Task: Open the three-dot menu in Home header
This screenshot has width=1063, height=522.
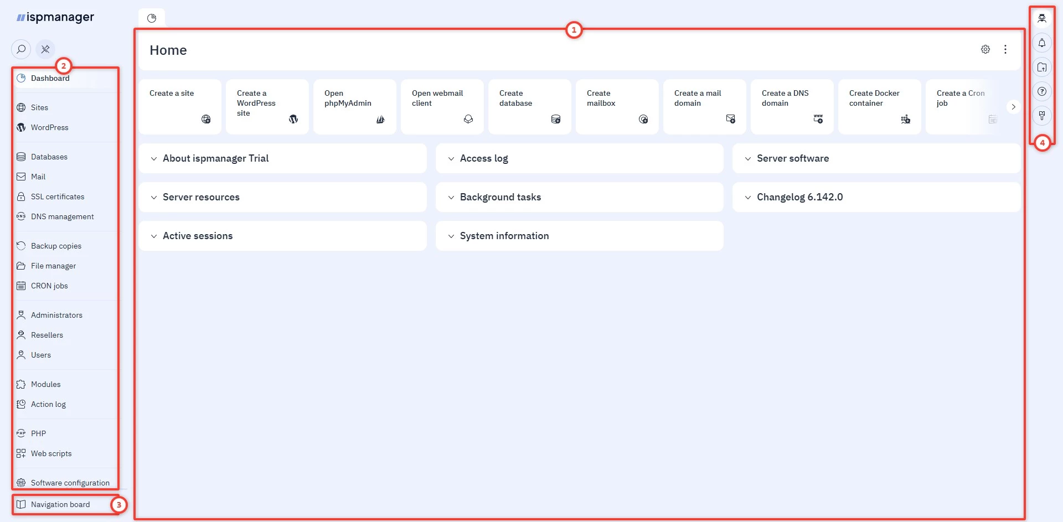Action: 1005,49
